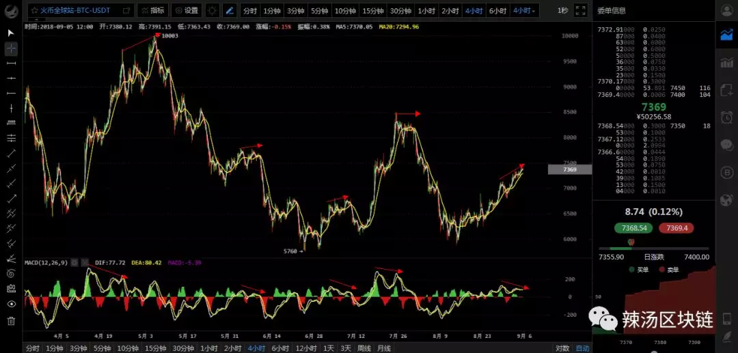Toggle 买单 buy orders legend
Image resolution: width=738 pixels, height=353 pixels.
pyautogui.click(x=638, y=270)
